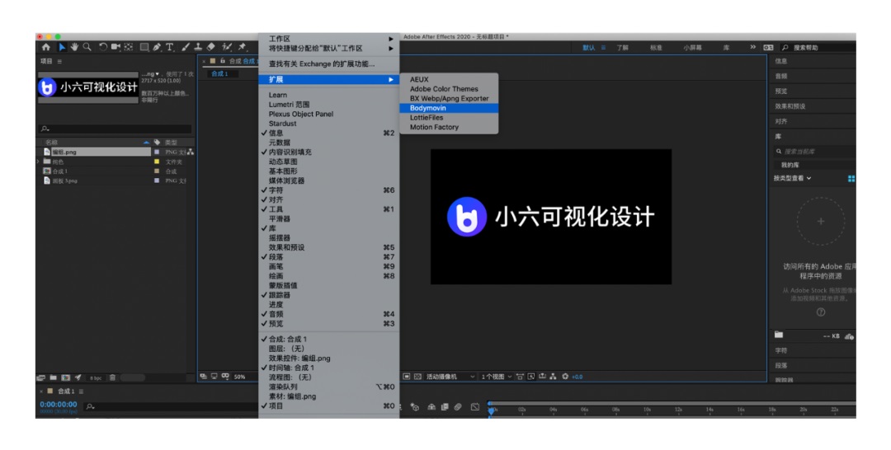Toggle the 合成 tab lock icon in viewer
891x450 pixels.
[x=223, y=61]
